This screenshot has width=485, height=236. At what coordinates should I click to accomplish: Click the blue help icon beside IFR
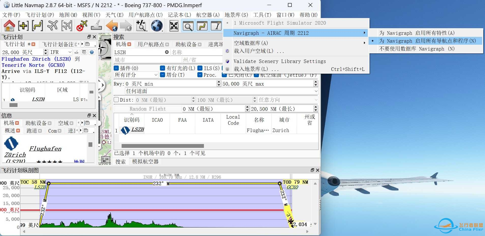[x=92, y=52]
